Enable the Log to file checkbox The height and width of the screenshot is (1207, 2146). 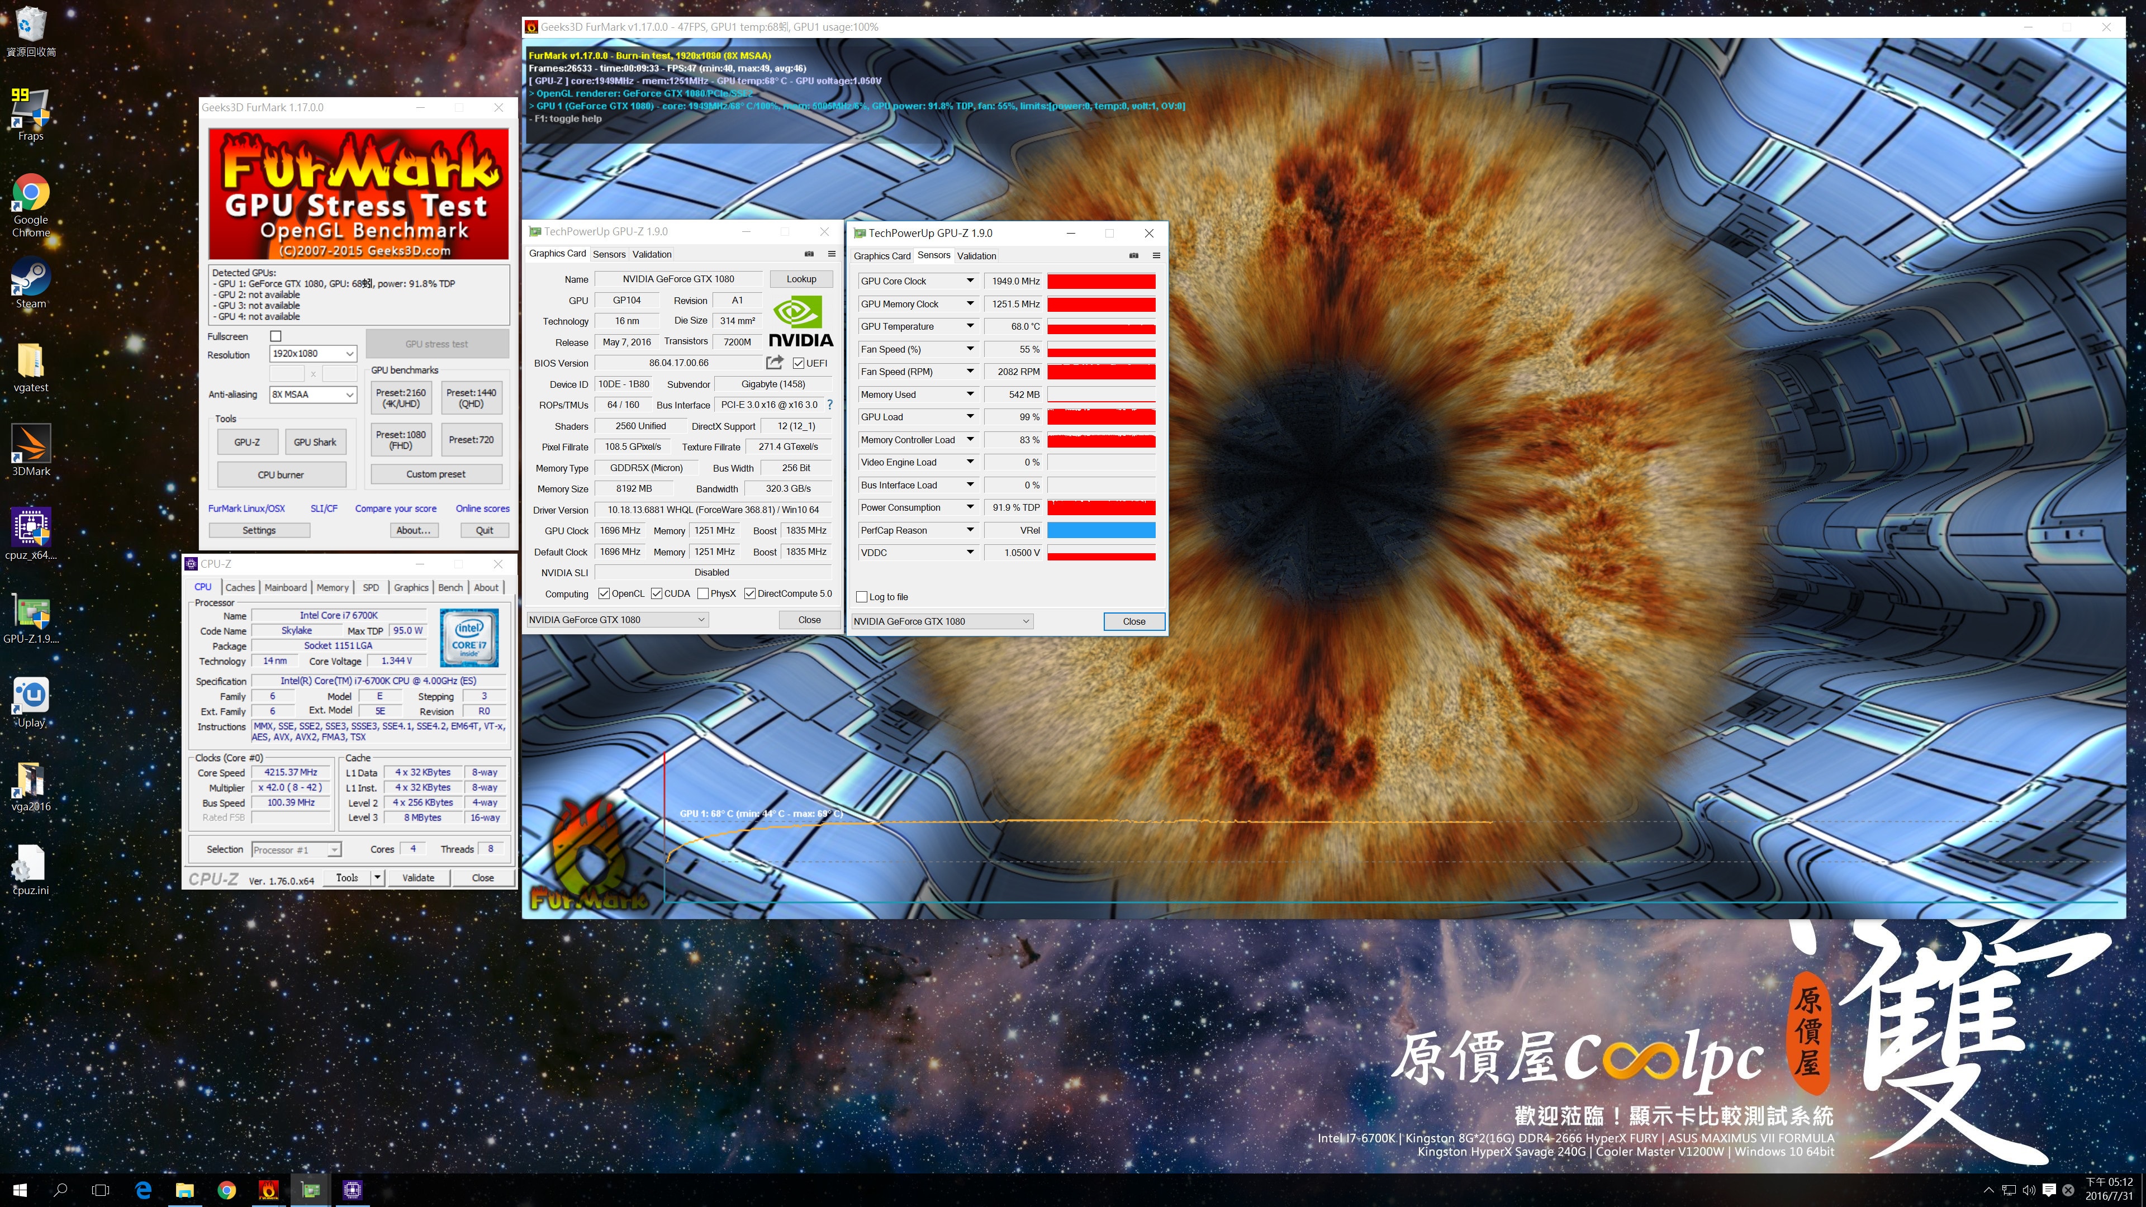click(x=862, y=597)
